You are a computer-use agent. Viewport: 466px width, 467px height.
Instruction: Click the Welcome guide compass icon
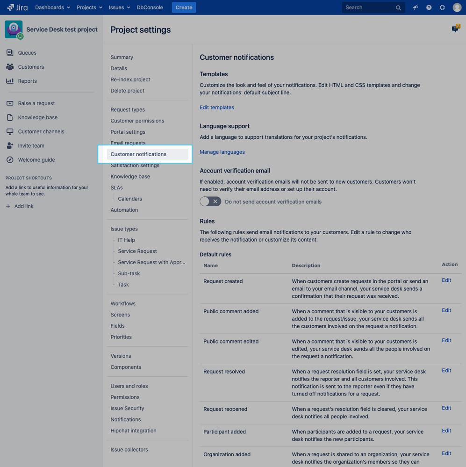pyautogui.click(x=10, y=159)
